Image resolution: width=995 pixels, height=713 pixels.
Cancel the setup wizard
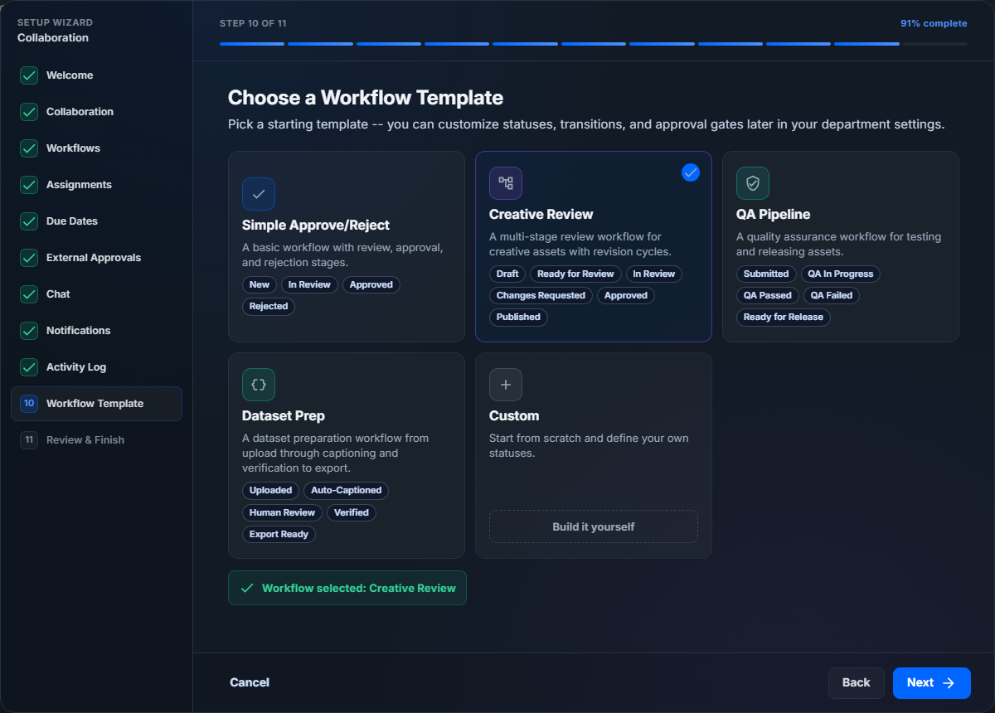pos(250,683)
